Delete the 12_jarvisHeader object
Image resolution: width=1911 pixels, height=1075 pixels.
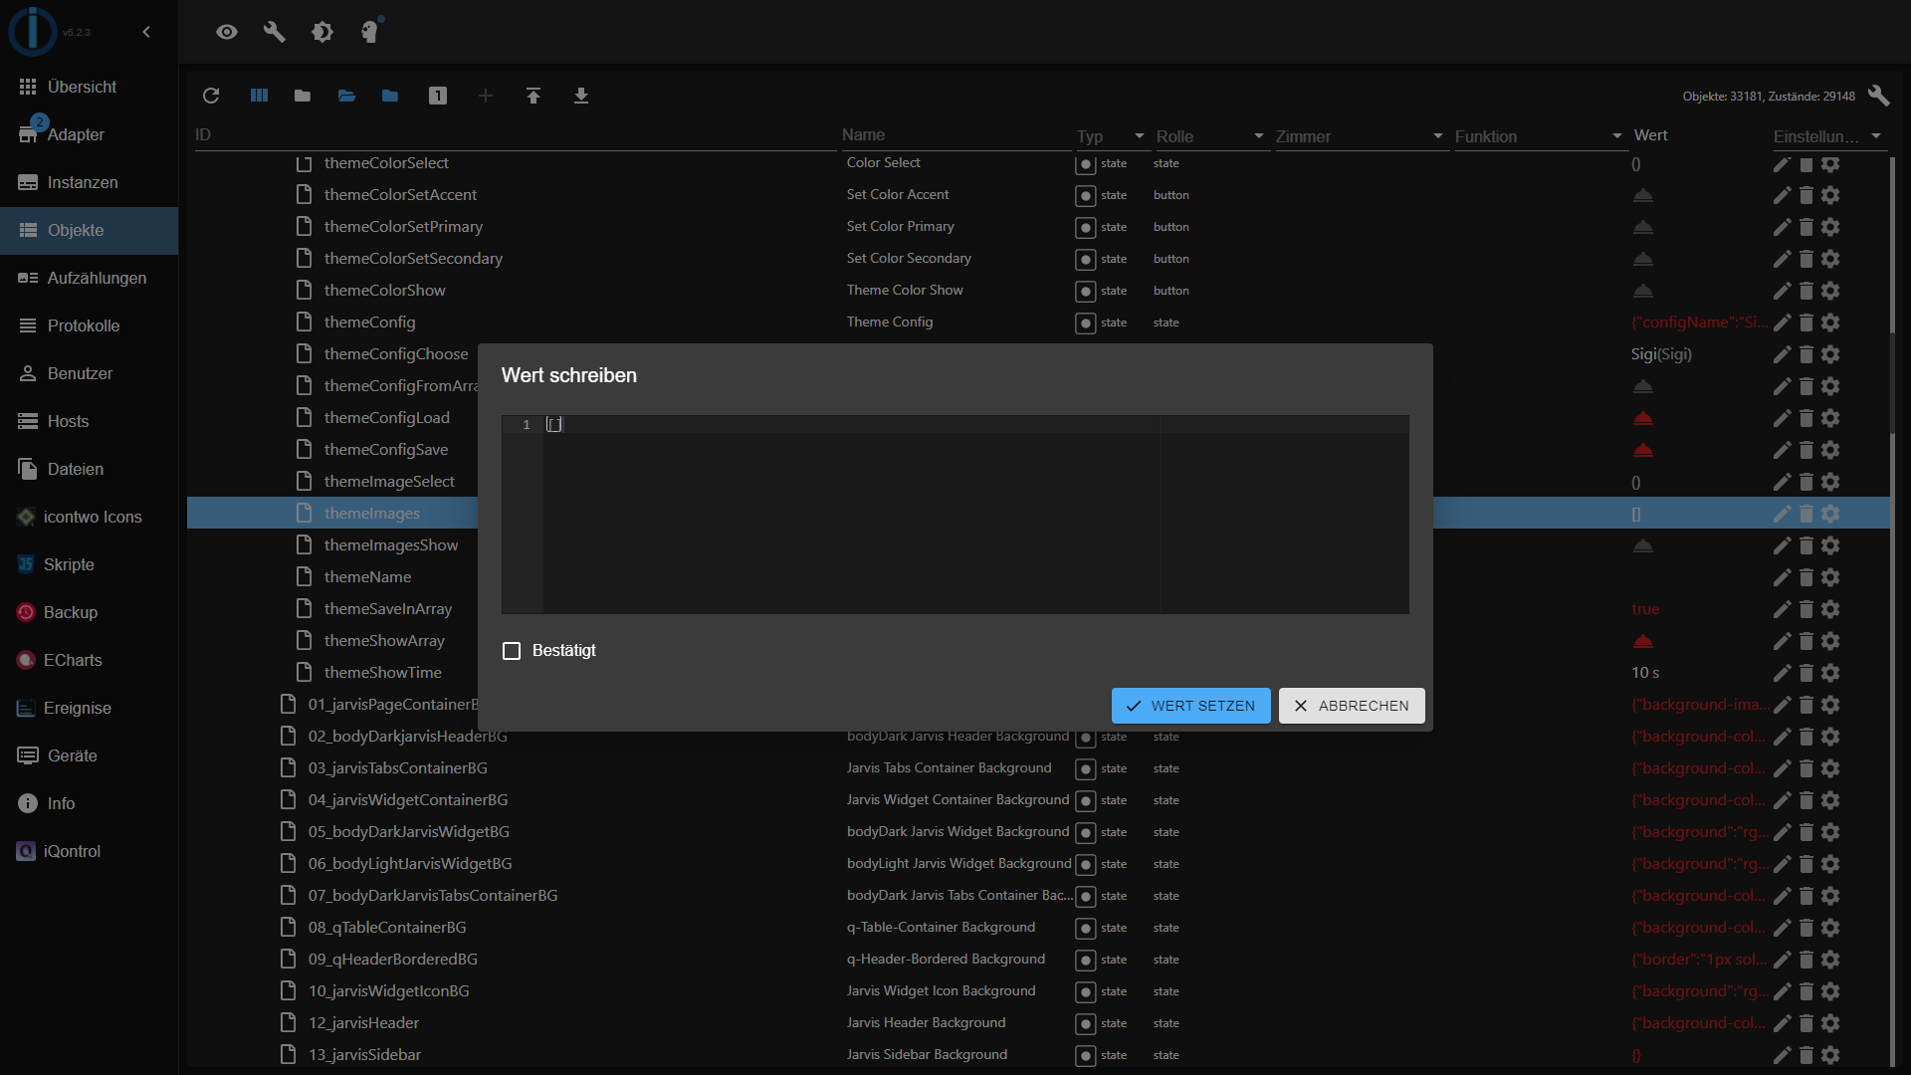pos(1806,1023)
